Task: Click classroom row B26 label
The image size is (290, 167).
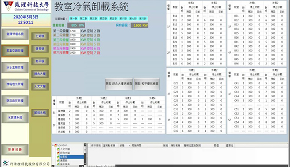Action: coord(175,64)
